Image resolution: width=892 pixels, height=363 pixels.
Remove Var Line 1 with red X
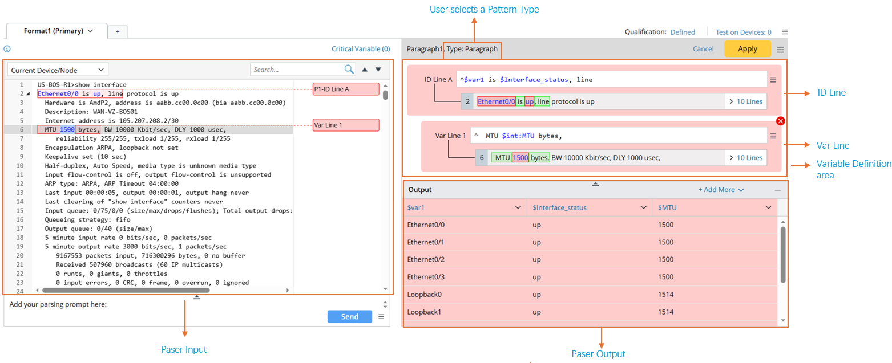781,121
